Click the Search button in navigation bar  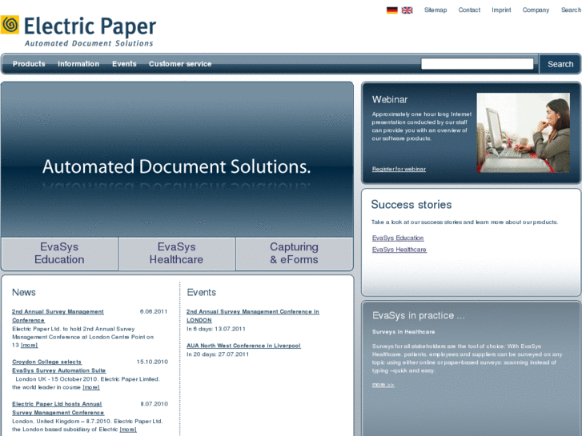[x=560, y=64]
